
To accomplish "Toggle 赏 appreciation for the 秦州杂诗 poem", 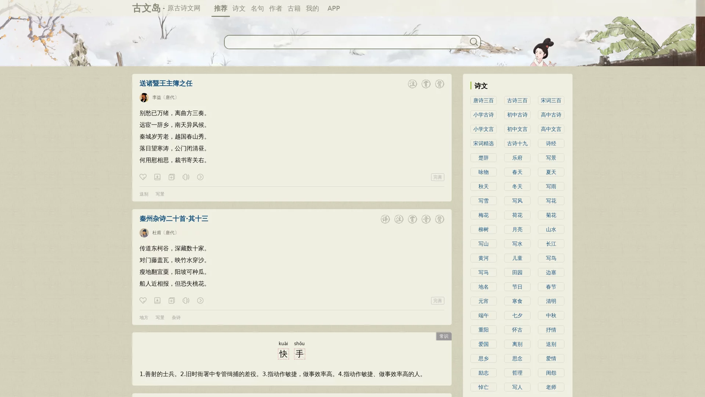I will point(412,219).
